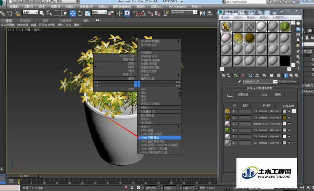
Task: Click the Save file icon in title bar
Action: tap(21, 2)
